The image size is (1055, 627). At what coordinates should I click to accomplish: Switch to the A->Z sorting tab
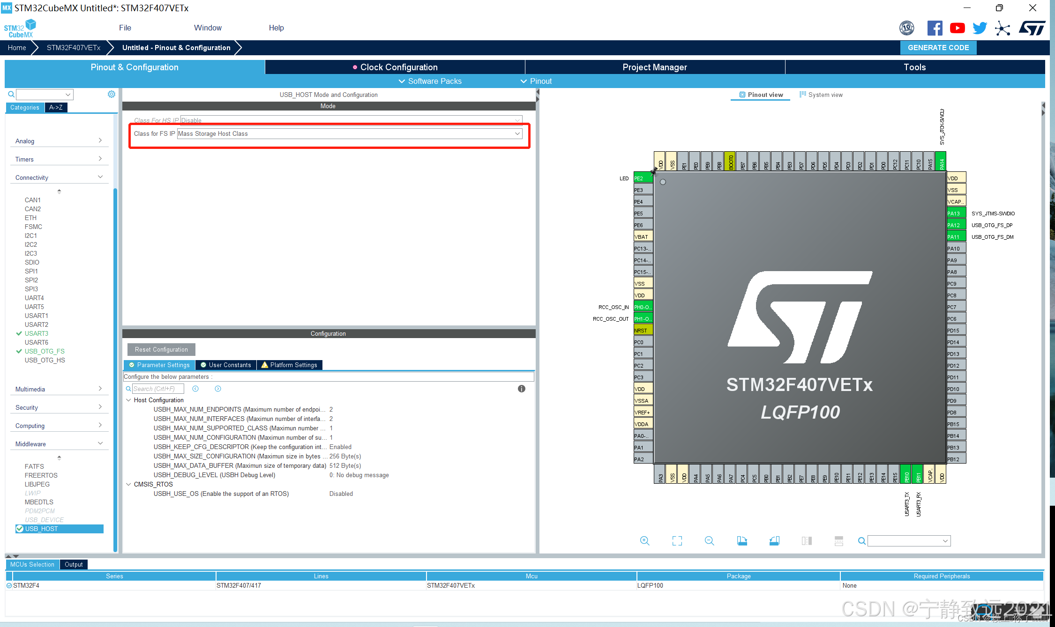(56, 107)
